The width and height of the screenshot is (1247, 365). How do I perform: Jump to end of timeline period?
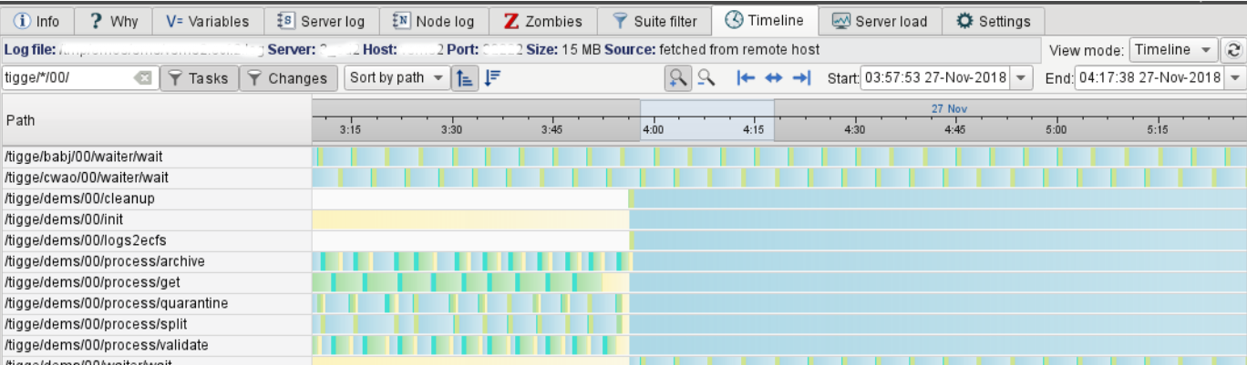coord(801,78)
